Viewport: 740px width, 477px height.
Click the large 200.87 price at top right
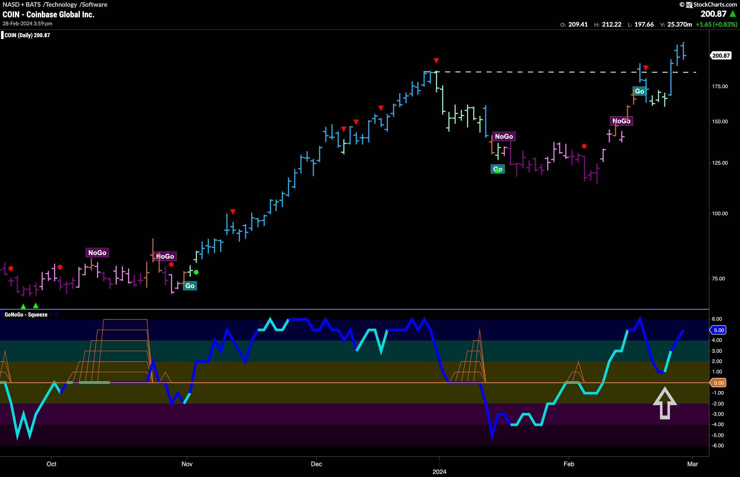(713, 14)
